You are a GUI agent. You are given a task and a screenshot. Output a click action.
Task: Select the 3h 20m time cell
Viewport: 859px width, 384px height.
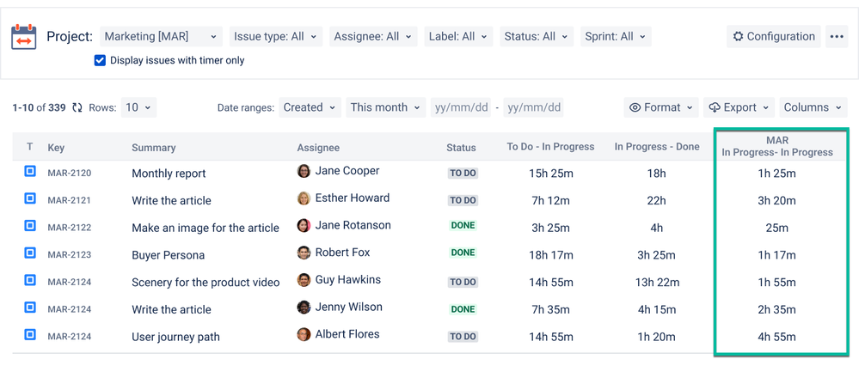pos(776,201)
